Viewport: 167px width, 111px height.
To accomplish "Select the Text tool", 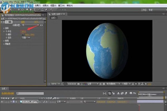I will pos(35,10).
